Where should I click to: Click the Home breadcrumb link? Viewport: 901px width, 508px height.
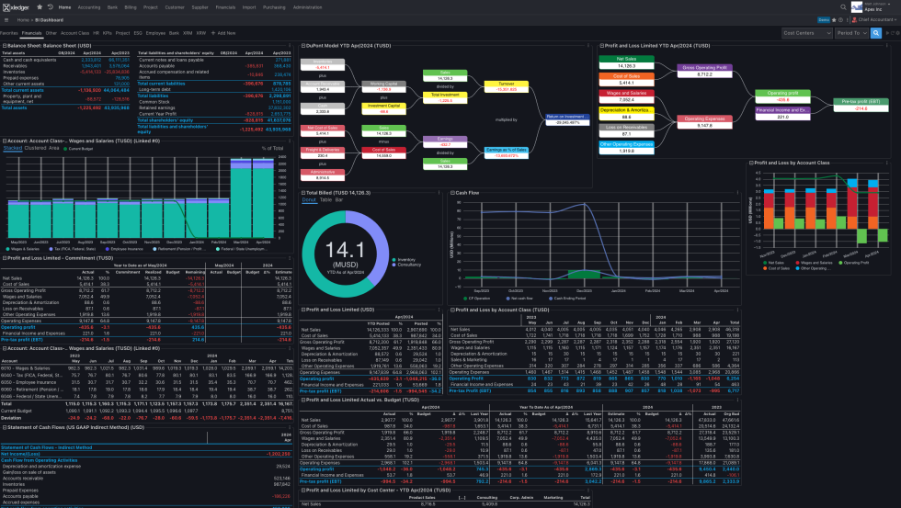pos(20,19)
